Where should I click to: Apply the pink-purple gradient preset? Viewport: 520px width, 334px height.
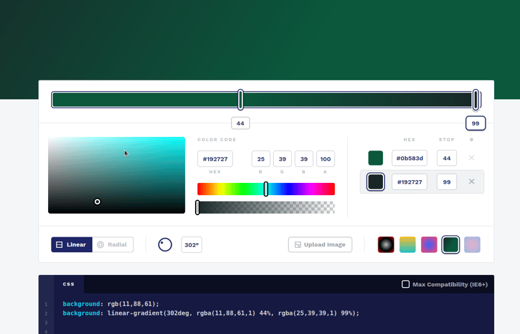coord(429,245)
